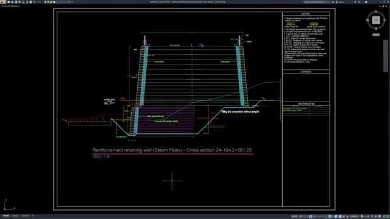This screenshot has width=390, height=219.
Task: Click the user account icon next to Sign In
Action: (337, 2)
